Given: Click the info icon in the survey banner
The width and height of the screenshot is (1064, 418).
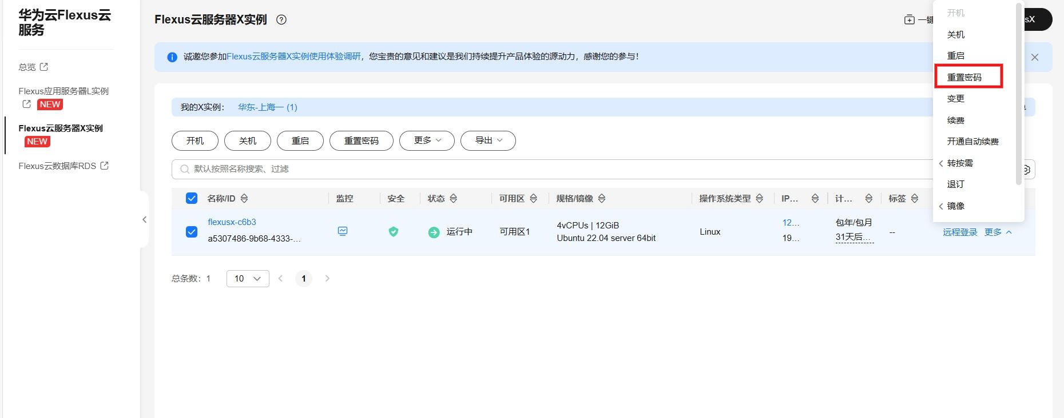Looking at the screenshot, I should point(172,57).
